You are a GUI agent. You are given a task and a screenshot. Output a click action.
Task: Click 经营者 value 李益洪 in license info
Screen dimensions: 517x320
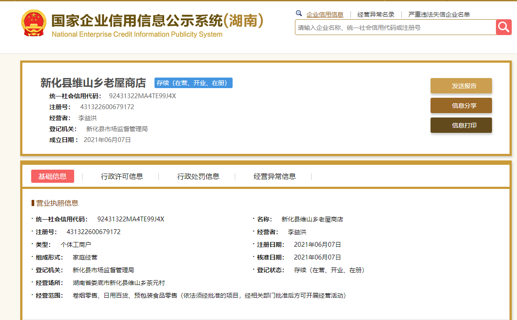[297, 232]
